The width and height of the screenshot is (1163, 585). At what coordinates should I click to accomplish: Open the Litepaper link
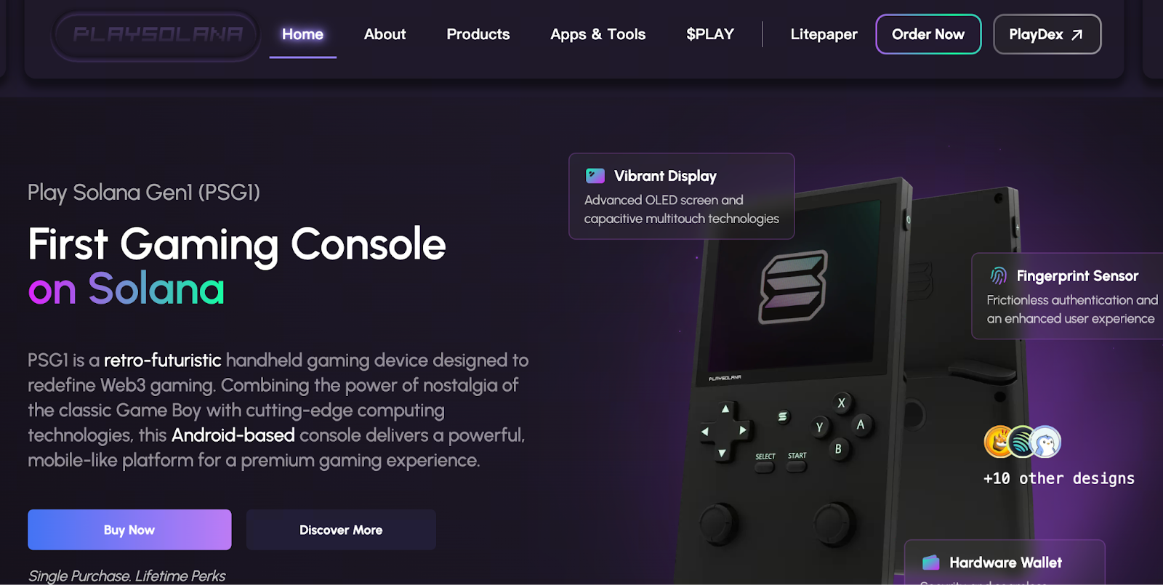point(824,34)
